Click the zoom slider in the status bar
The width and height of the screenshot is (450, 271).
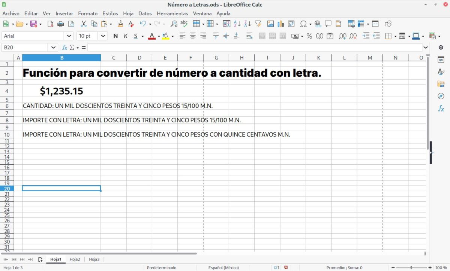tap(411, 268)
